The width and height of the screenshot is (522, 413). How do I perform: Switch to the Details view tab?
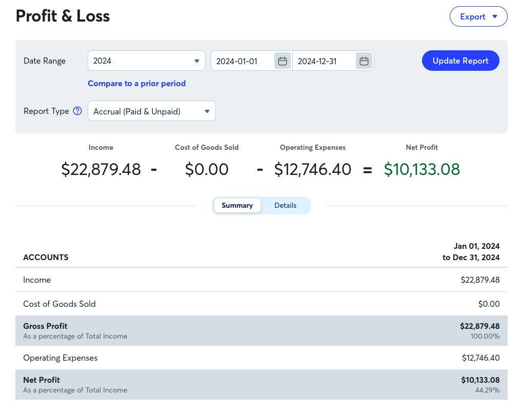[285, 205]
